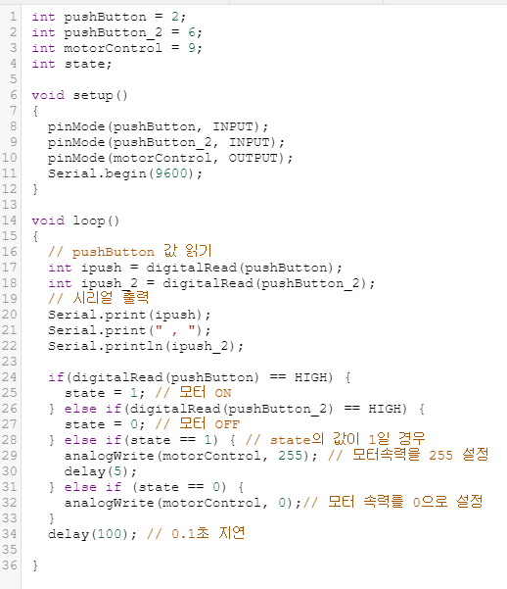507x589 pixels.
Task: Click 'delay(5);' statement
Action: [x=101, y=471]
